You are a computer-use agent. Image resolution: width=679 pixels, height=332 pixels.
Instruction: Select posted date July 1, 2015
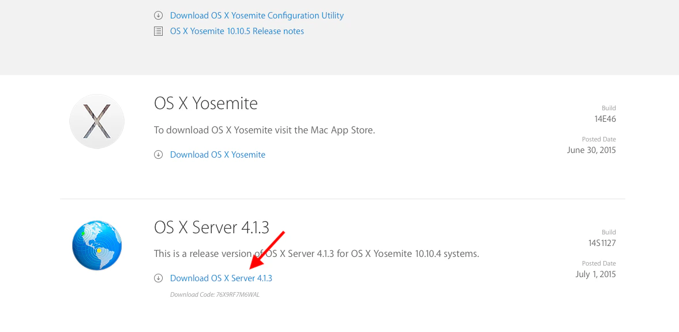(x=595, y=274)
